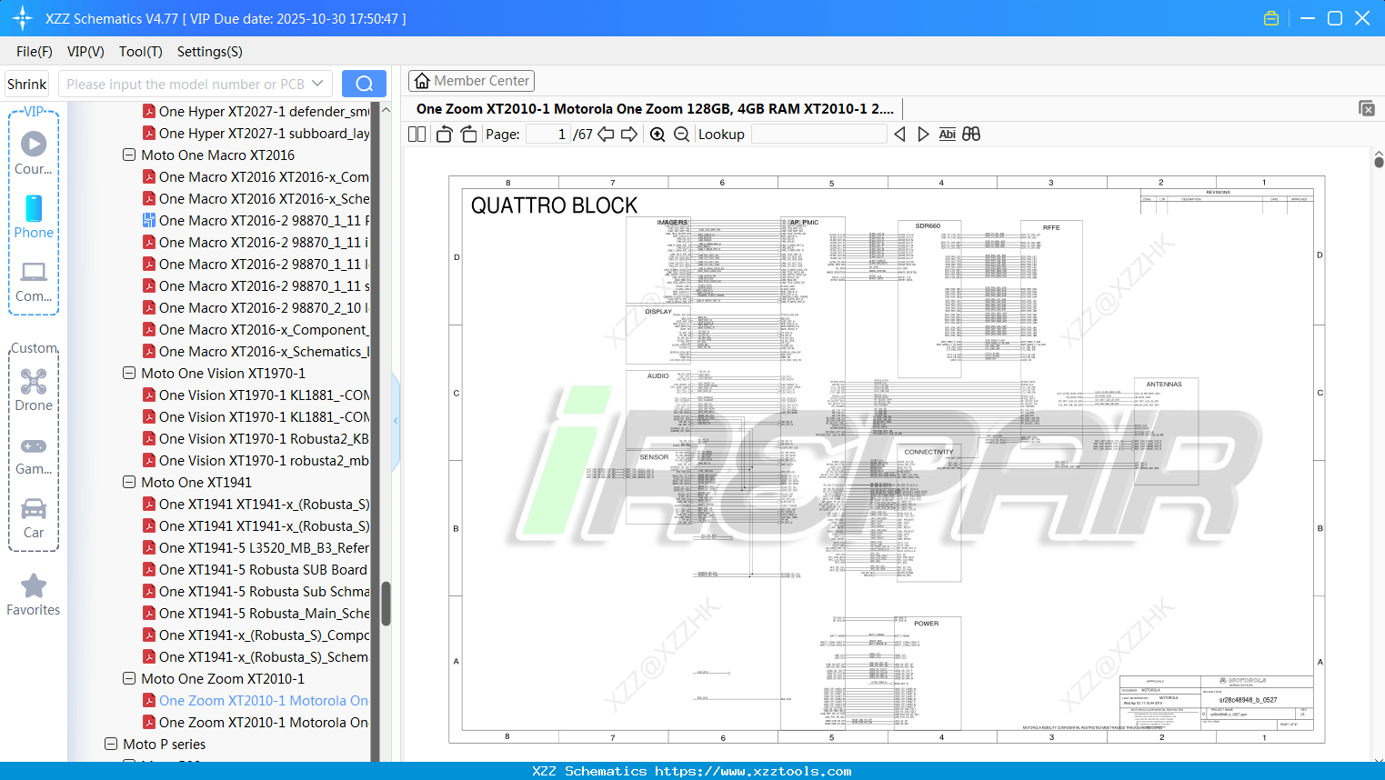Open One XT1941-x_(Robusta_S)_Schem file
Image resolution: width=1385 pixels, height=780 pixels.
click(265, 657)
